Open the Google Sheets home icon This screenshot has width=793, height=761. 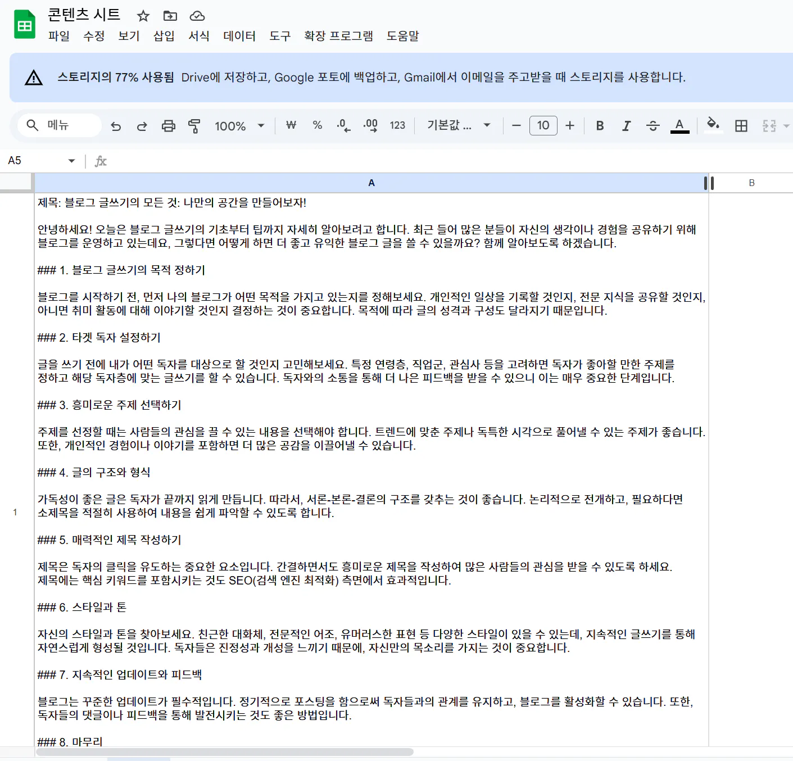24,25
